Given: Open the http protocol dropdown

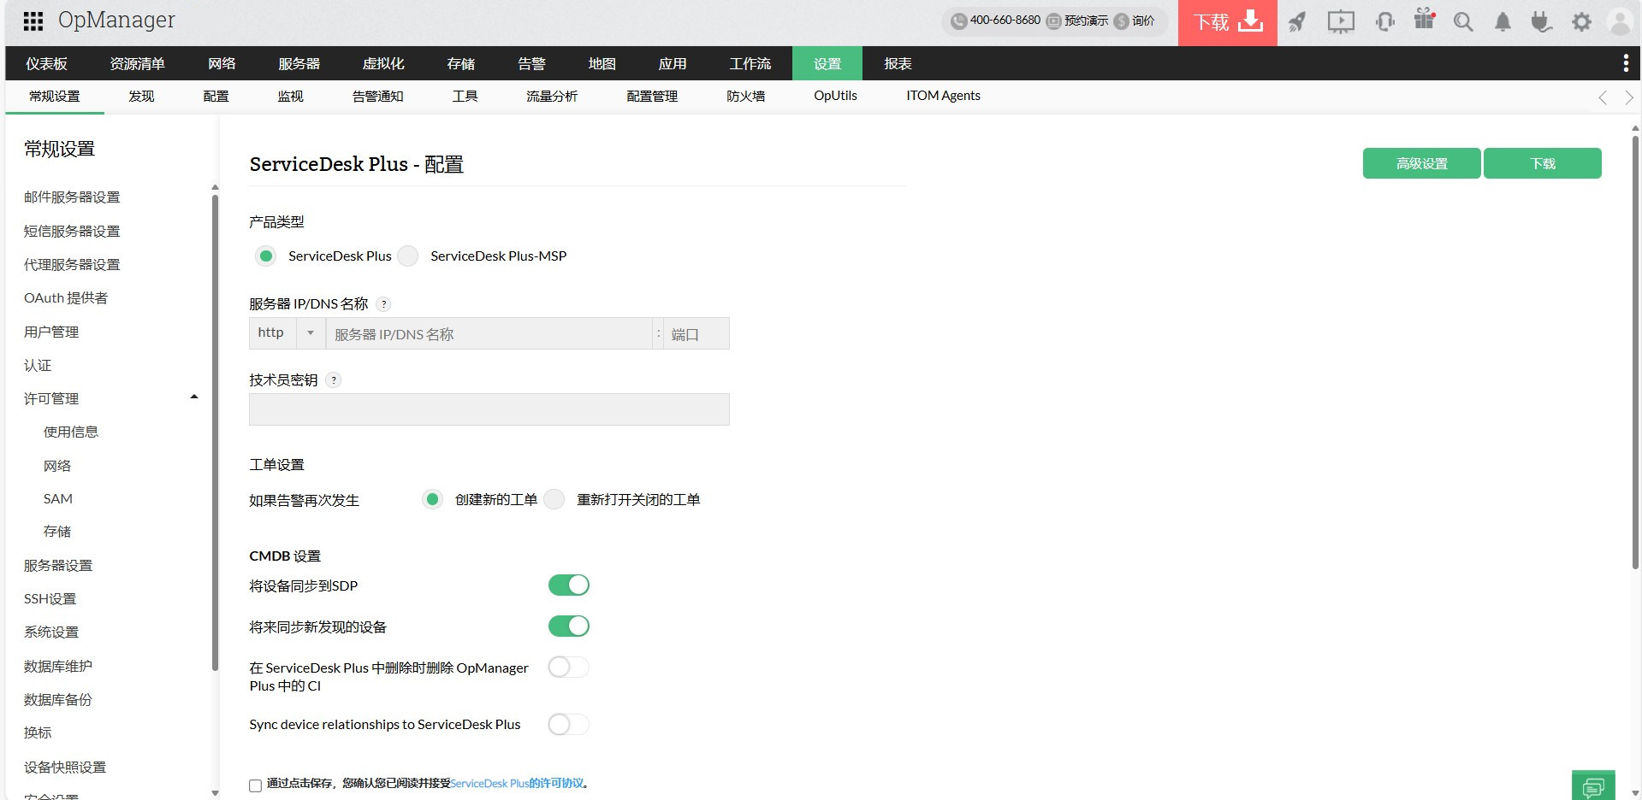Looking at the screenshot, I should [x=287, y=333].
